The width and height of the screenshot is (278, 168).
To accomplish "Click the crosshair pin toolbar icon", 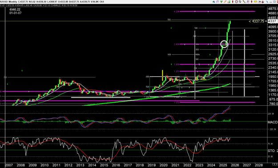I will pyautogui.click(x=267, y=2).
